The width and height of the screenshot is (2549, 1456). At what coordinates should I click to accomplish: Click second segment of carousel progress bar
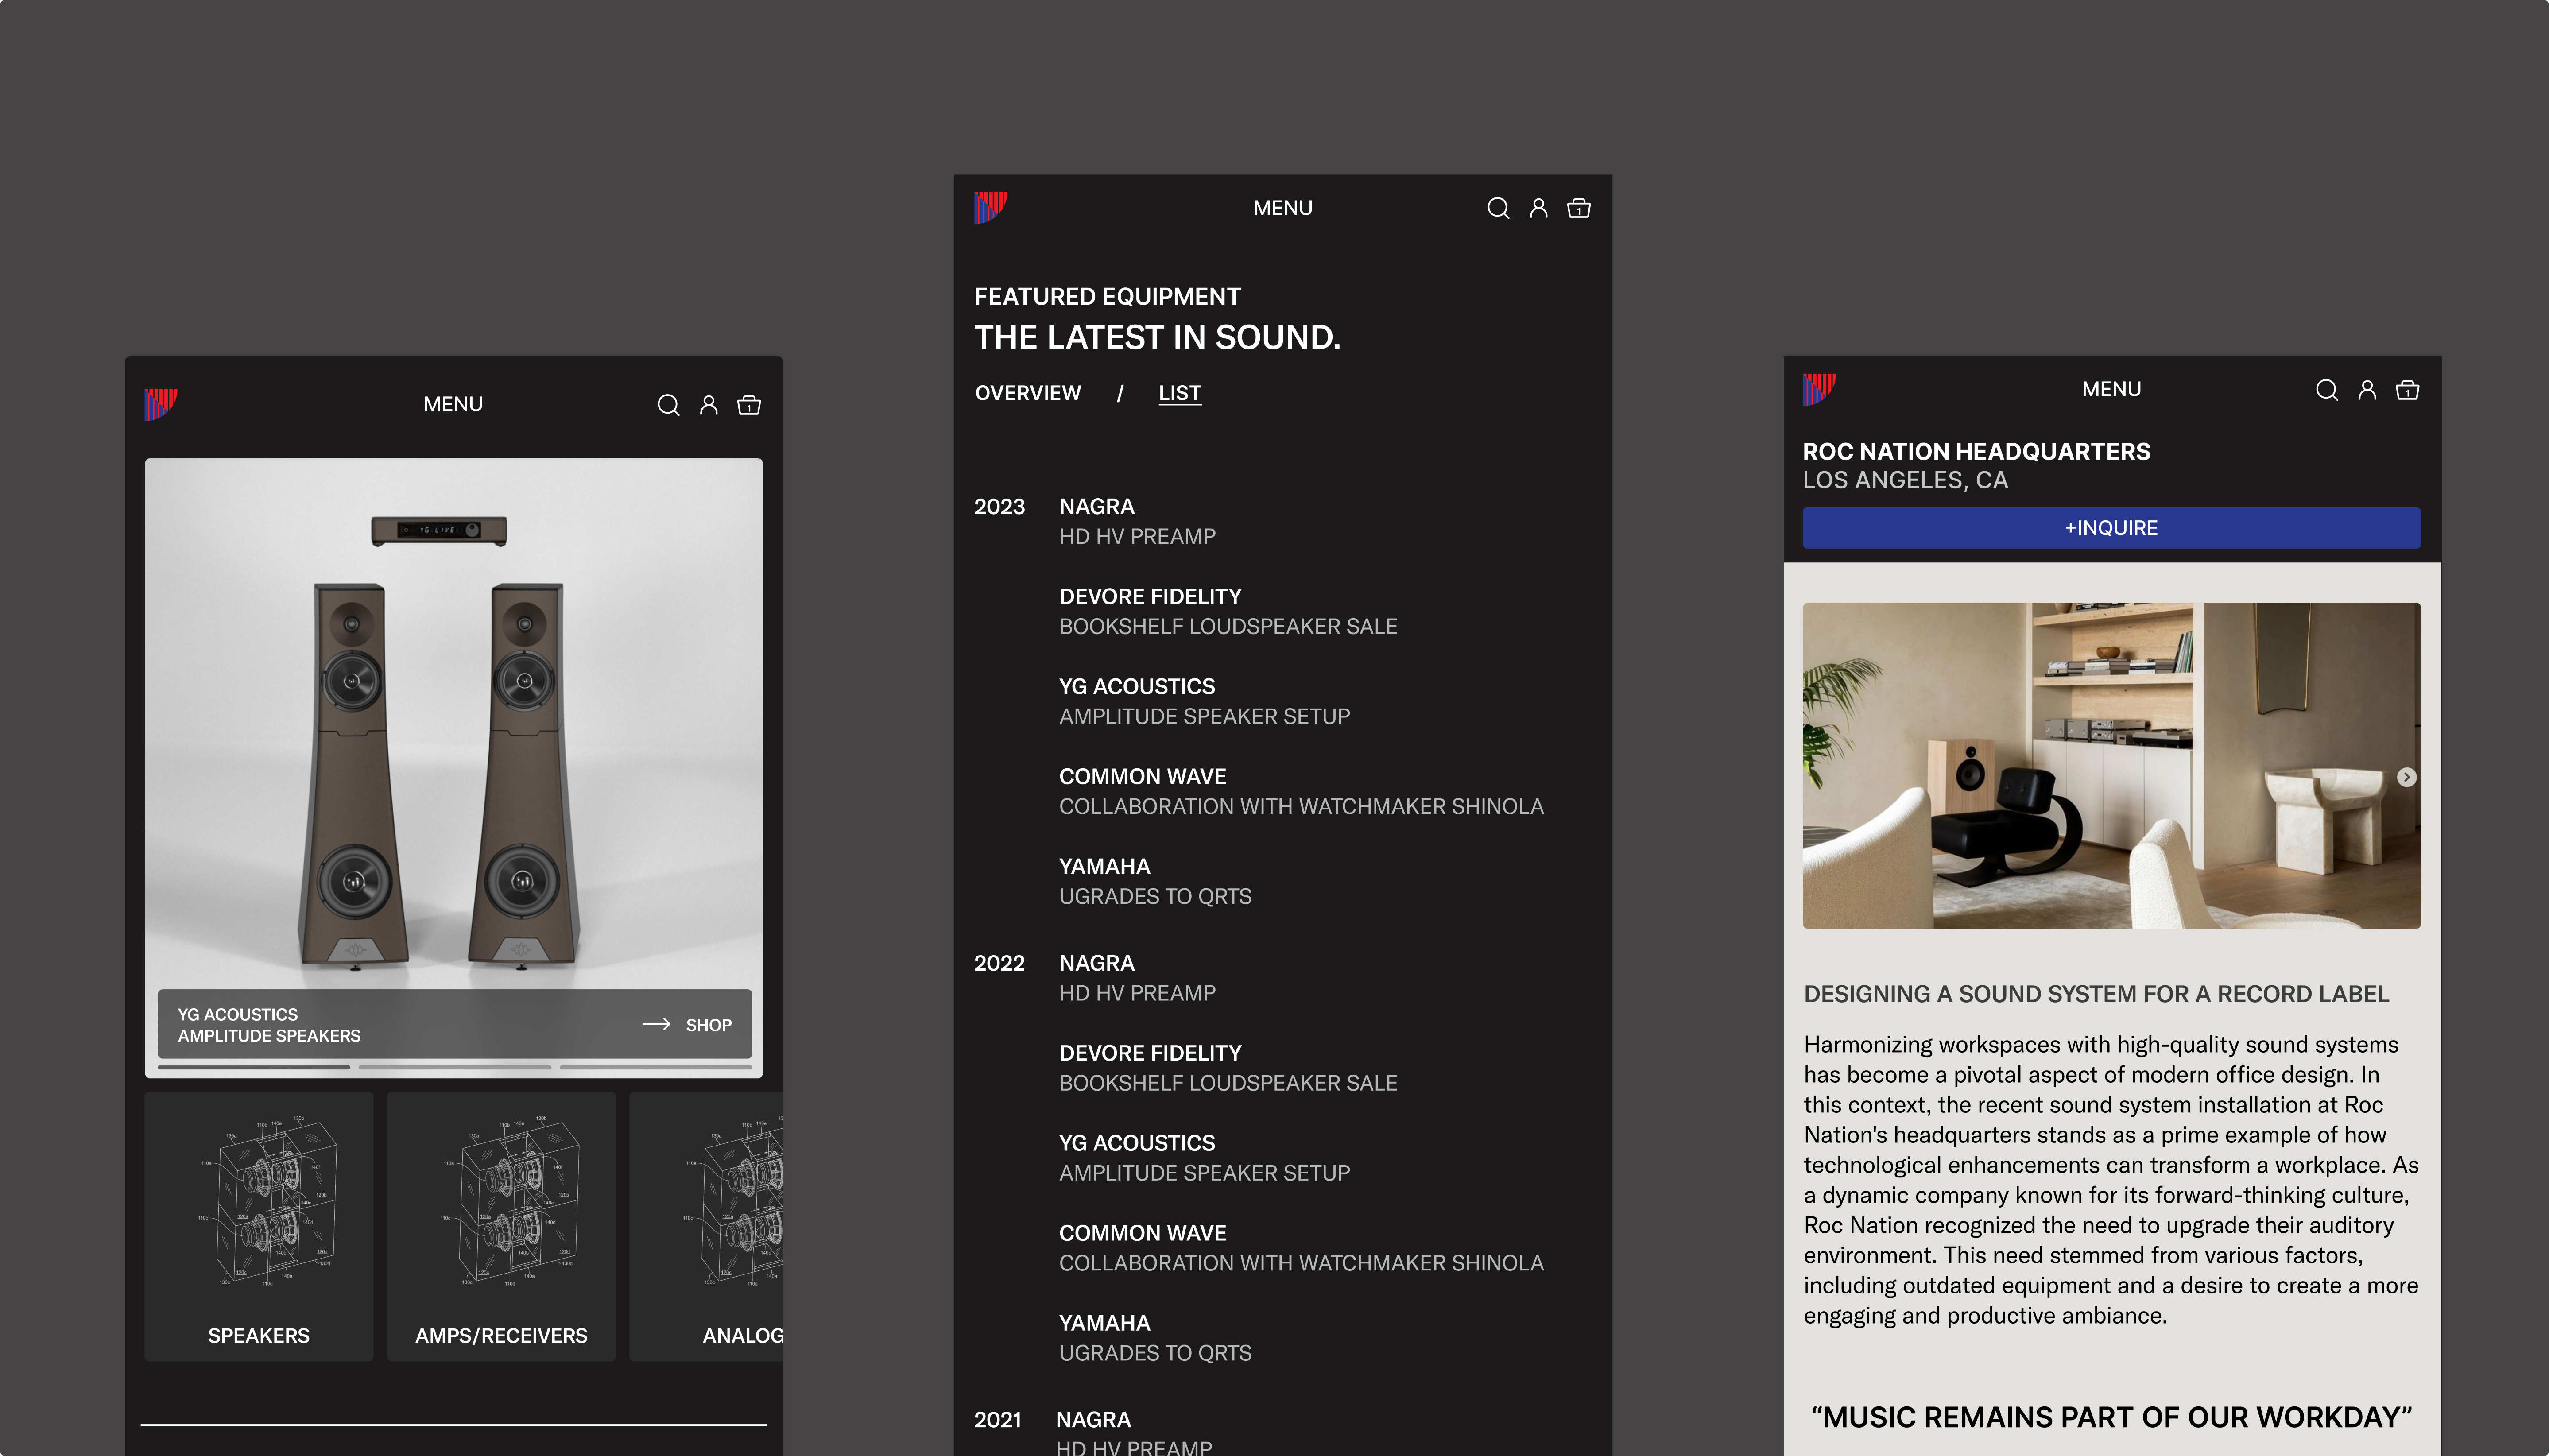(454, 1067)
